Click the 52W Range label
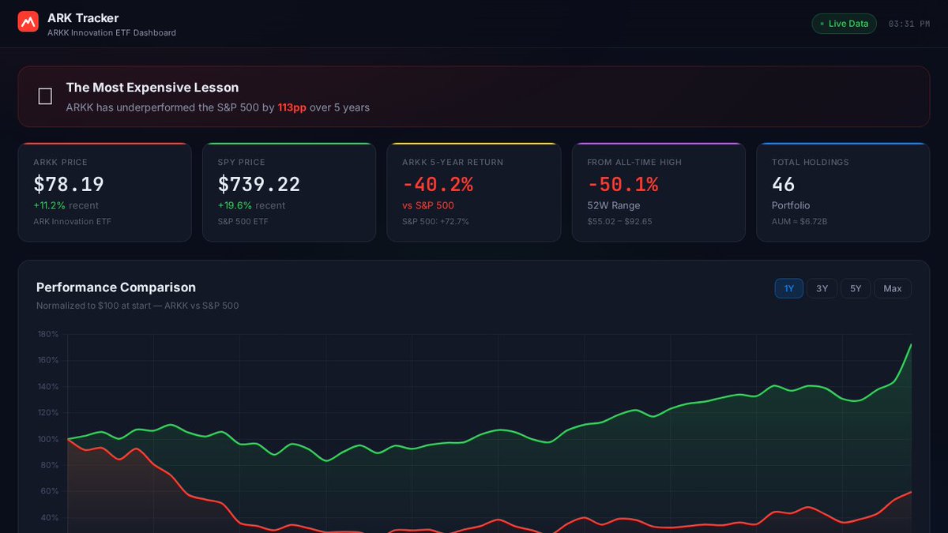Image resolution: width=948 pixels, height=533 pixels. pyautogui.click(x=614, y=205)
